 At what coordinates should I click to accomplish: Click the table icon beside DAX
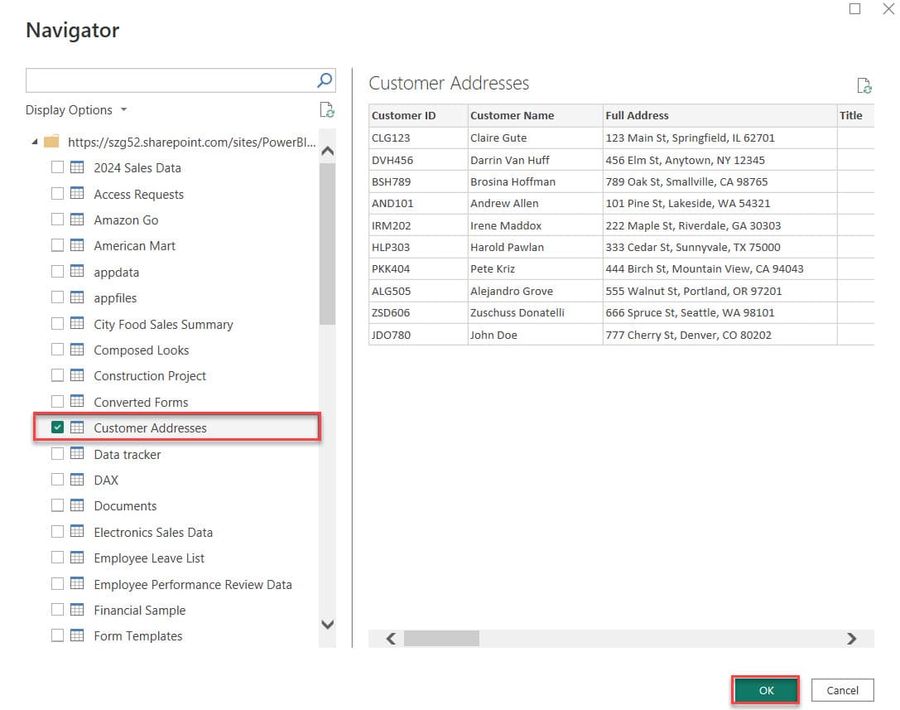pyautogui.click(x=76, y=480)
